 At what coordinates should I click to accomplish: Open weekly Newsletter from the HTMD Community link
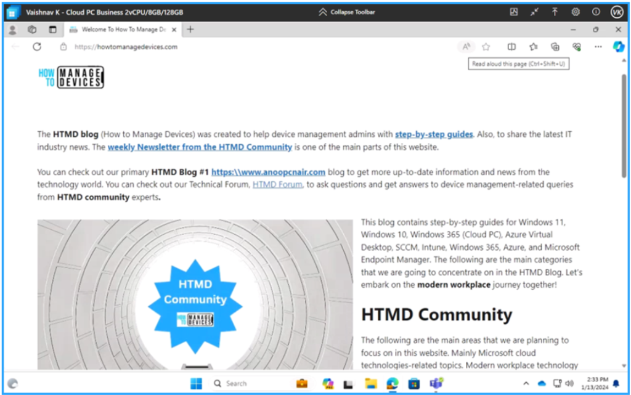[x=200, y=147]
